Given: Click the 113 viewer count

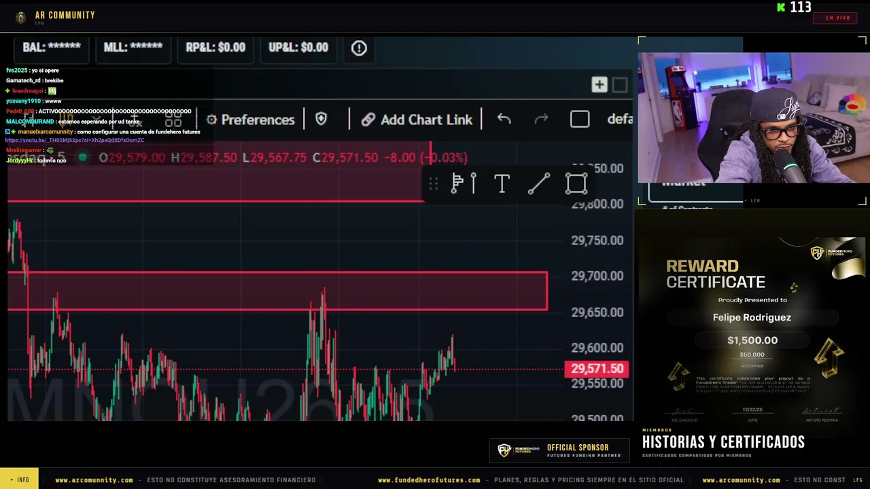Looking at the screenshot, I should [801, 7].
